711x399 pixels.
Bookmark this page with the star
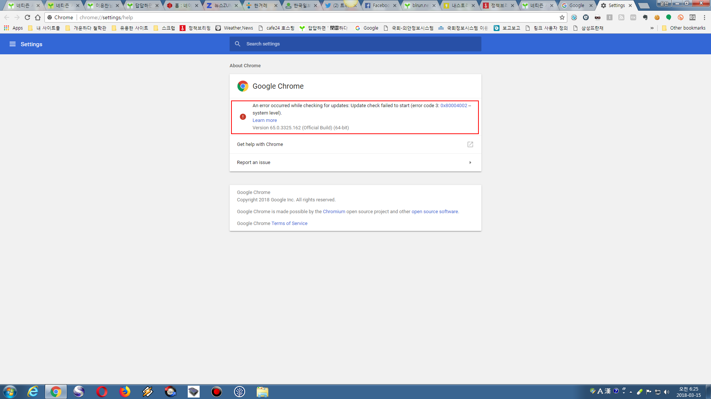point(562,17)
